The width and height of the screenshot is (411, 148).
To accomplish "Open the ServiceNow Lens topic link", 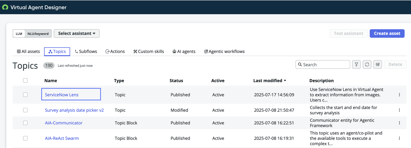I will [x=62, y=95].
